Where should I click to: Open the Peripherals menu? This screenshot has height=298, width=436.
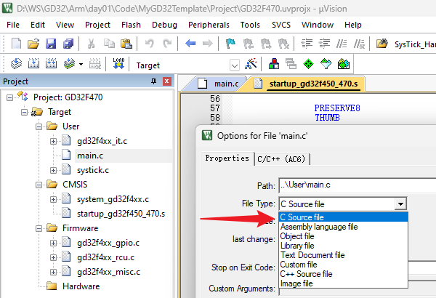point(209,25)
